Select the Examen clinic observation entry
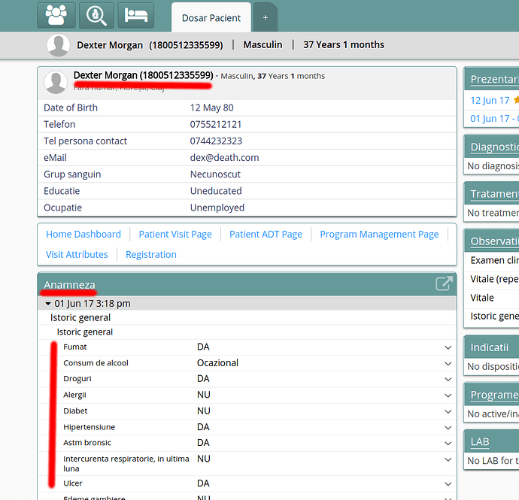The height and width of the screenshot is (500, 519). tap(494, 260)
